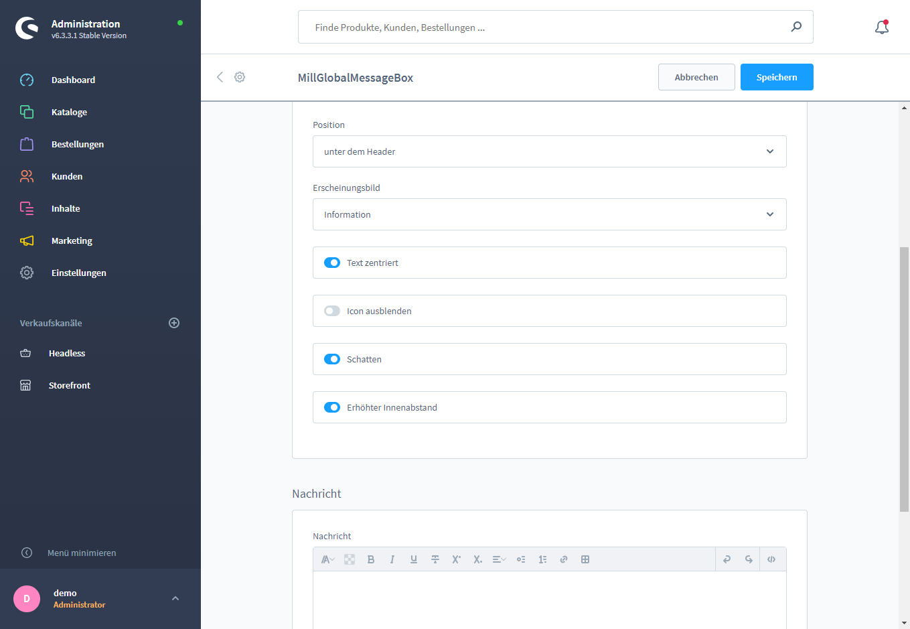Open Kataloge in the sidebar

click(69, 112)
